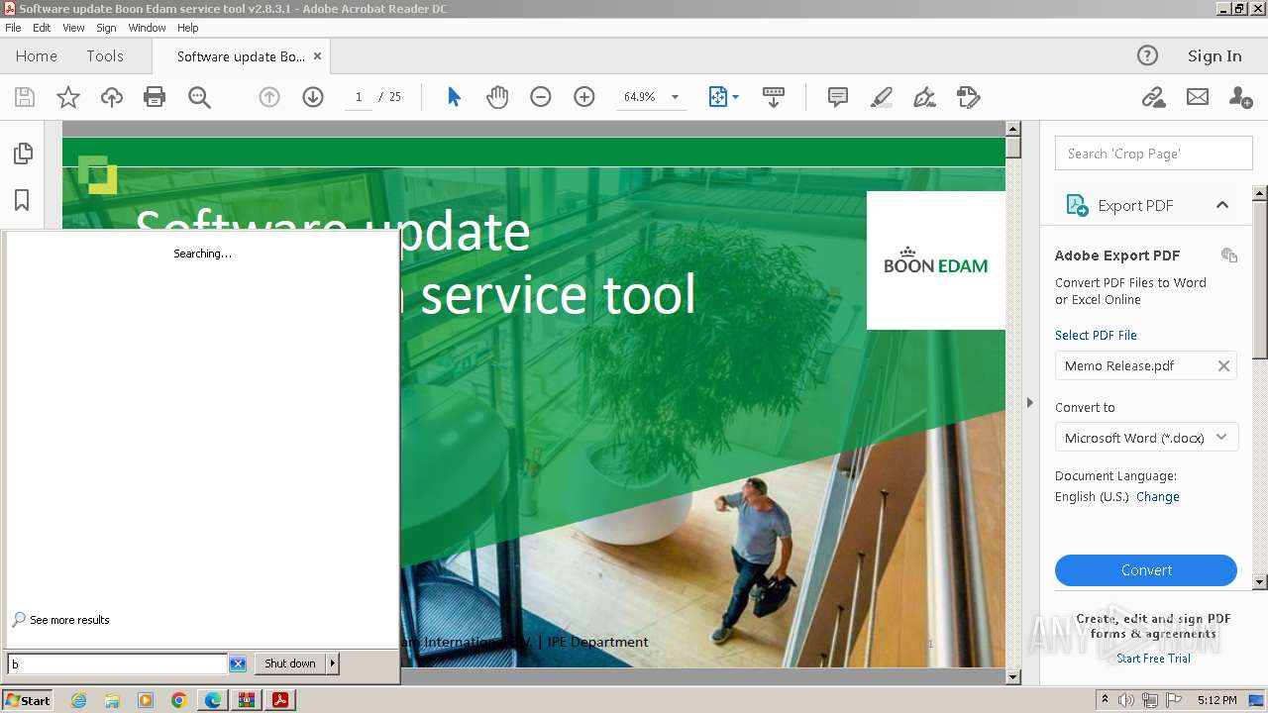
Task: Open the Window menu
Action: tap(147, 28)
